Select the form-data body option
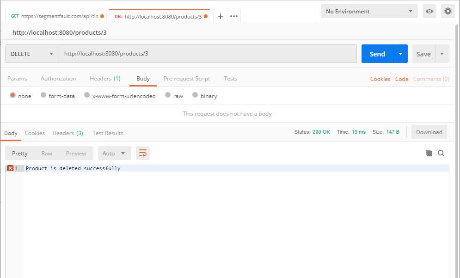The image size is (460, 278). [57, 96]
